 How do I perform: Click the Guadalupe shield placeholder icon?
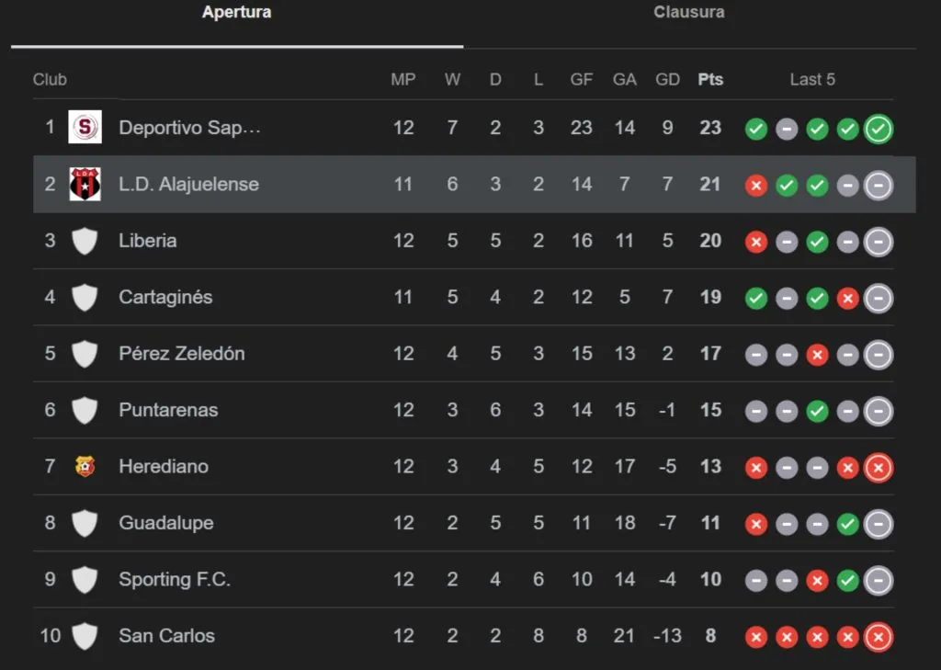pos(85,524)
